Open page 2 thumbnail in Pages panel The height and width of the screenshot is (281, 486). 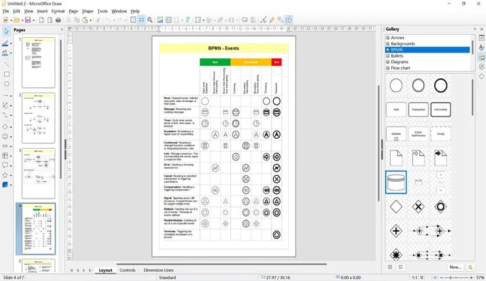tap(38, 118)
